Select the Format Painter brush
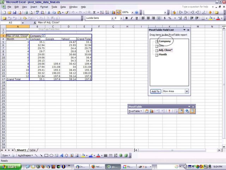Viewport: 226px width, 170px height. [x=67, y=13]
